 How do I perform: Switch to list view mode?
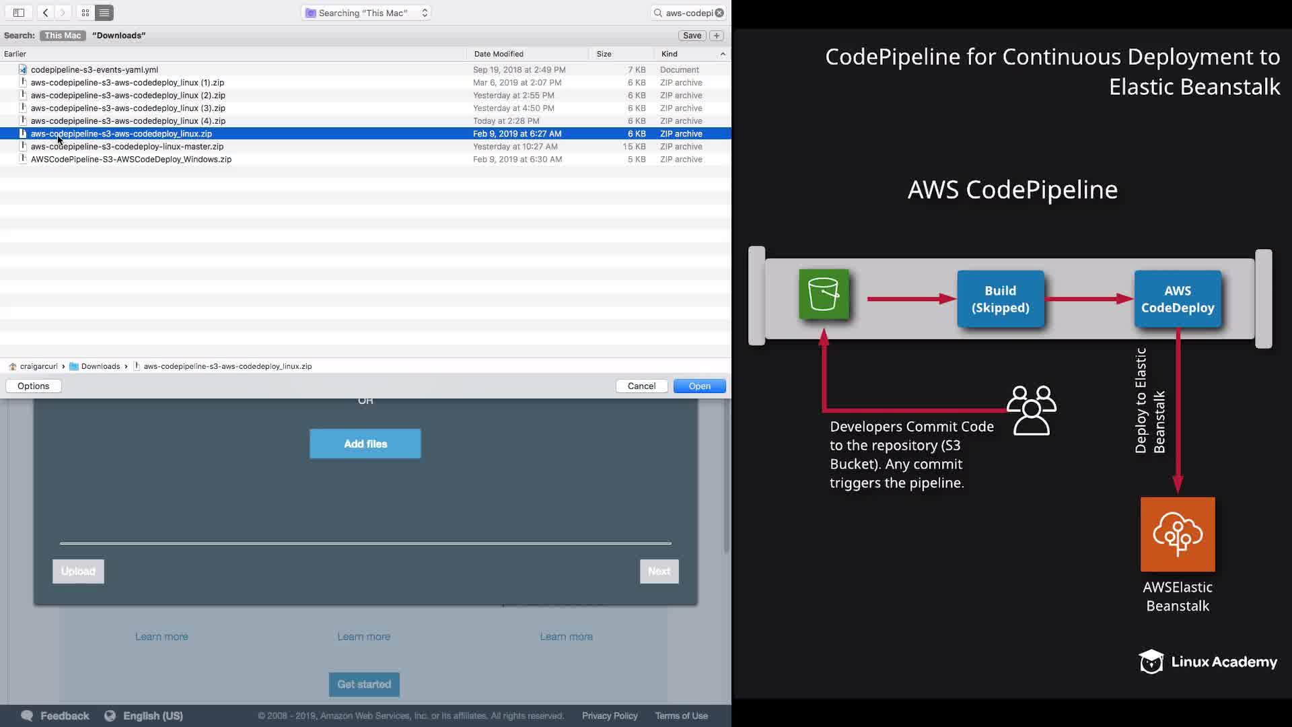click(x=104, y=13)
